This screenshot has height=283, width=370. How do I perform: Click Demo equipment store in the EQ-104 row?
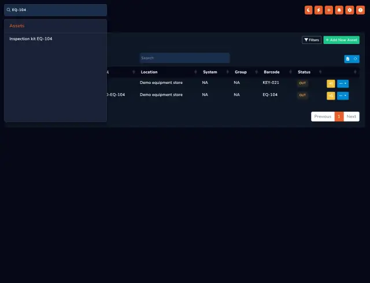(161, 94)
